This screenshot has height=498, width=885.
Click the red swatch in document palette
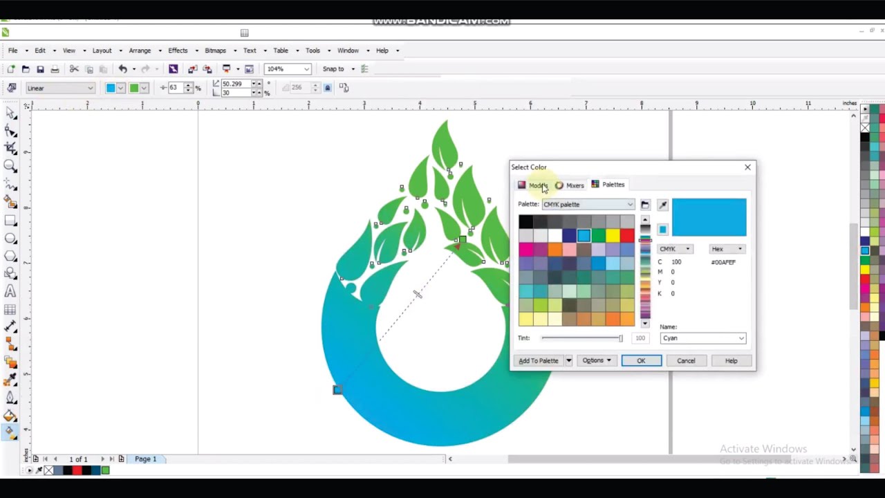coord(77,470)
